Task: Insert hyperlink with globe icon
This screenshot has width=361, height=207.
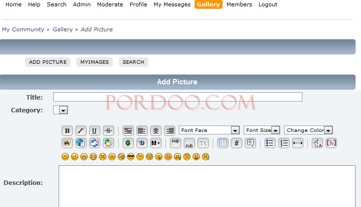Action: tap(81, 143)
